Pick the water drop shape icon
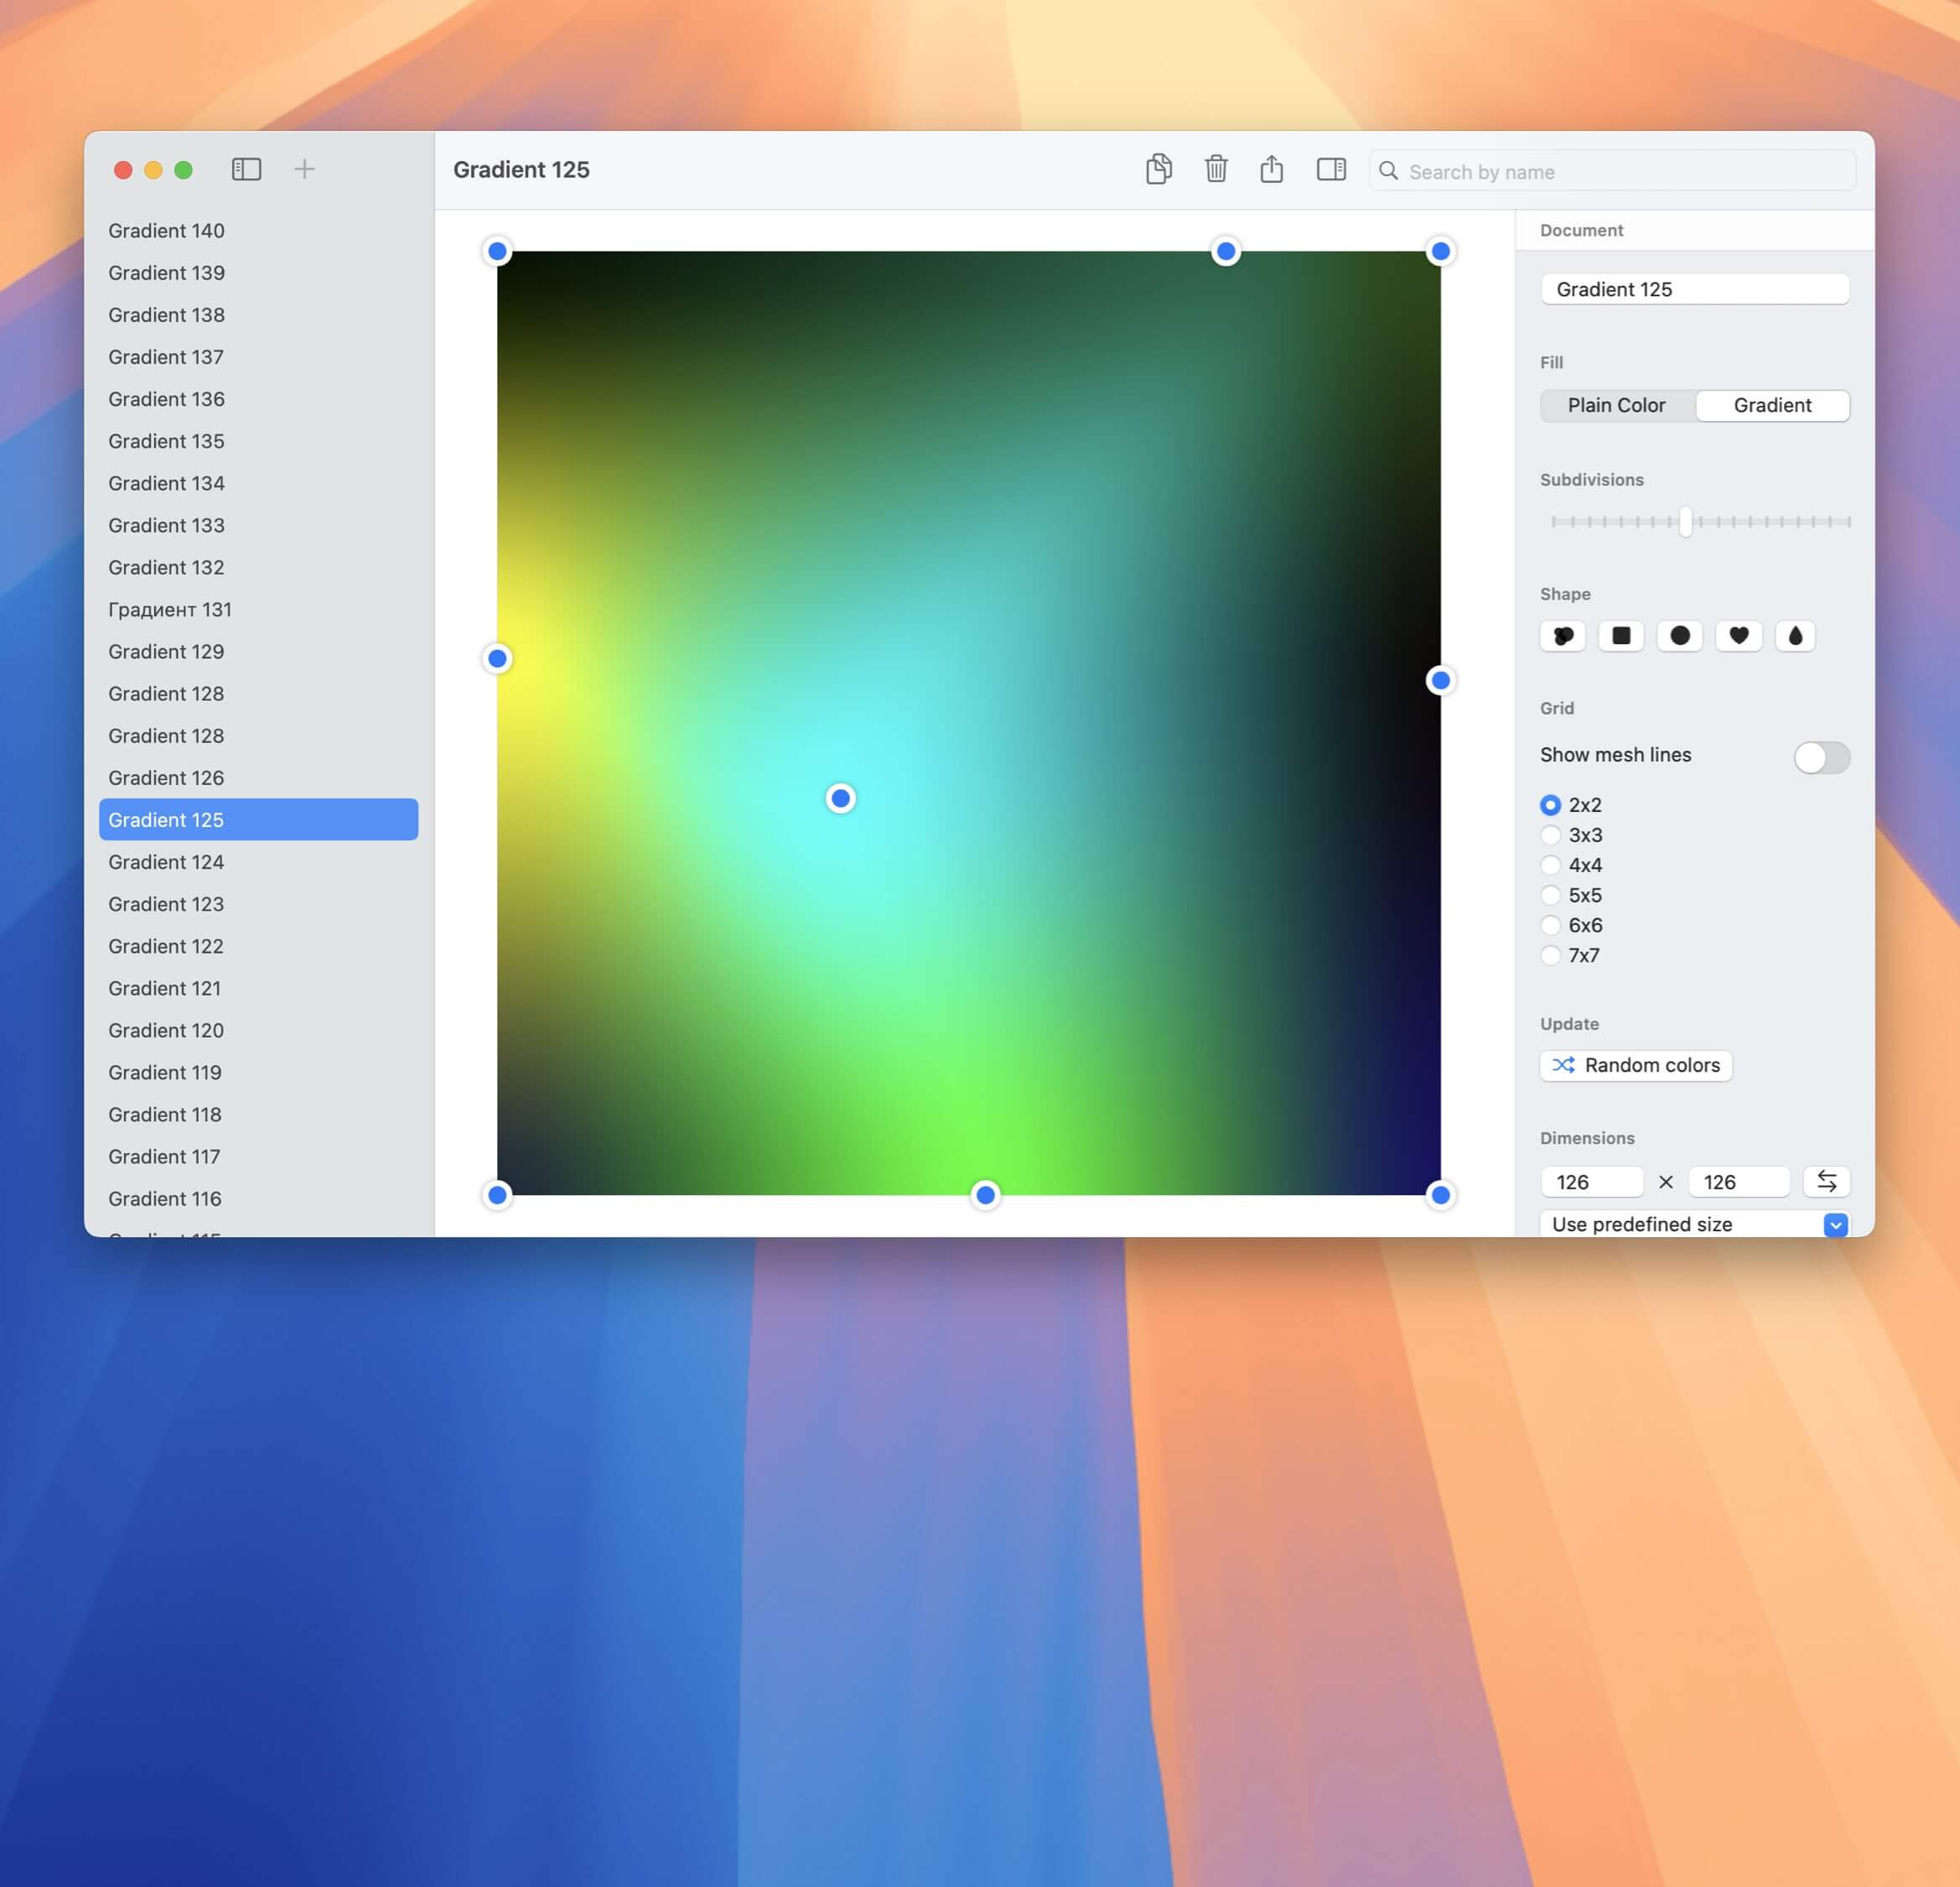The width and height of the screenshot is (1960, 1887). (1795, 636)
